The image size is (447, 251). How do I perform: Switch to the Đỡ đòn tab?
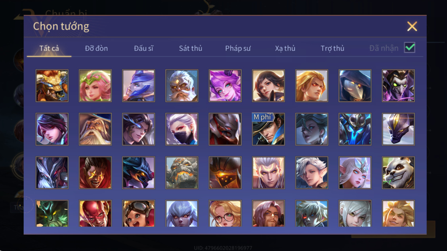tap(96, 48)
